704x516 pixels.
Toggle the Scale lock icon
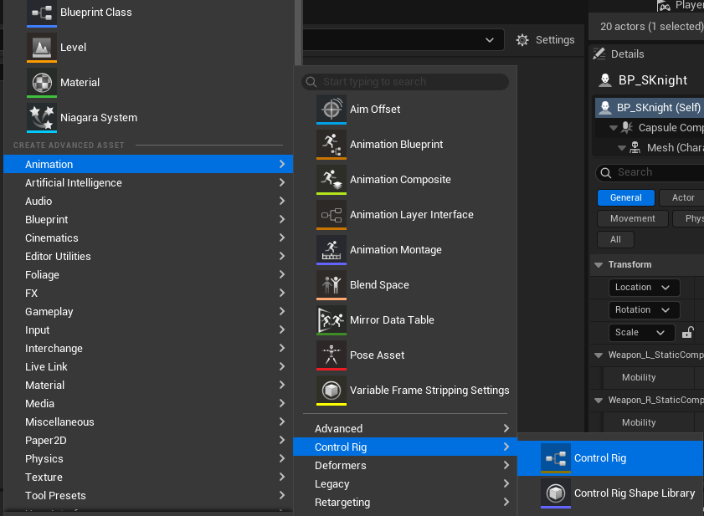point(688,333)
